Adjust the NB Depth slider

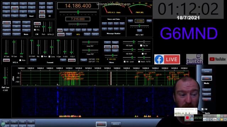click(x=129, y=42)
